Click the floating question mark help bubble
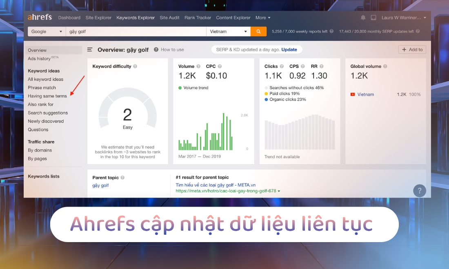The height and width of the screenshot is (269, 449). tap(420, 190)
